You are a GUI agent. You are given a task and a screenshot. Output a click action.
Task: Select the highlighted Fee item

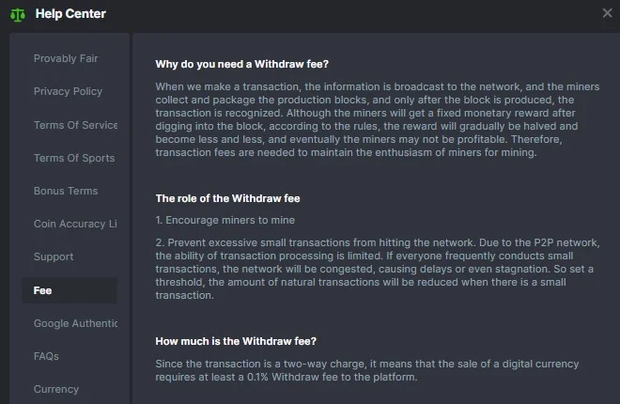[x=70, y=290]
